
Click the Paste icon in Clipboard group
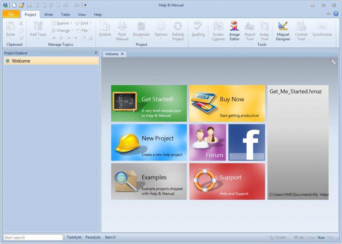click(11, 26)
